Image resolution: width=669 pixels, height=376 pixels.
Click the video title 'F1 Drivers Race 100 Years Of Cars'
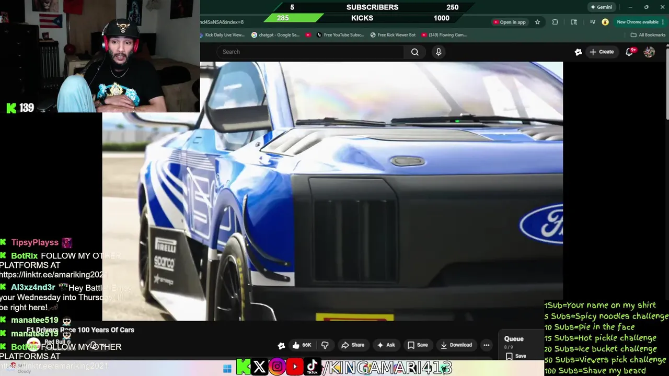80,330
